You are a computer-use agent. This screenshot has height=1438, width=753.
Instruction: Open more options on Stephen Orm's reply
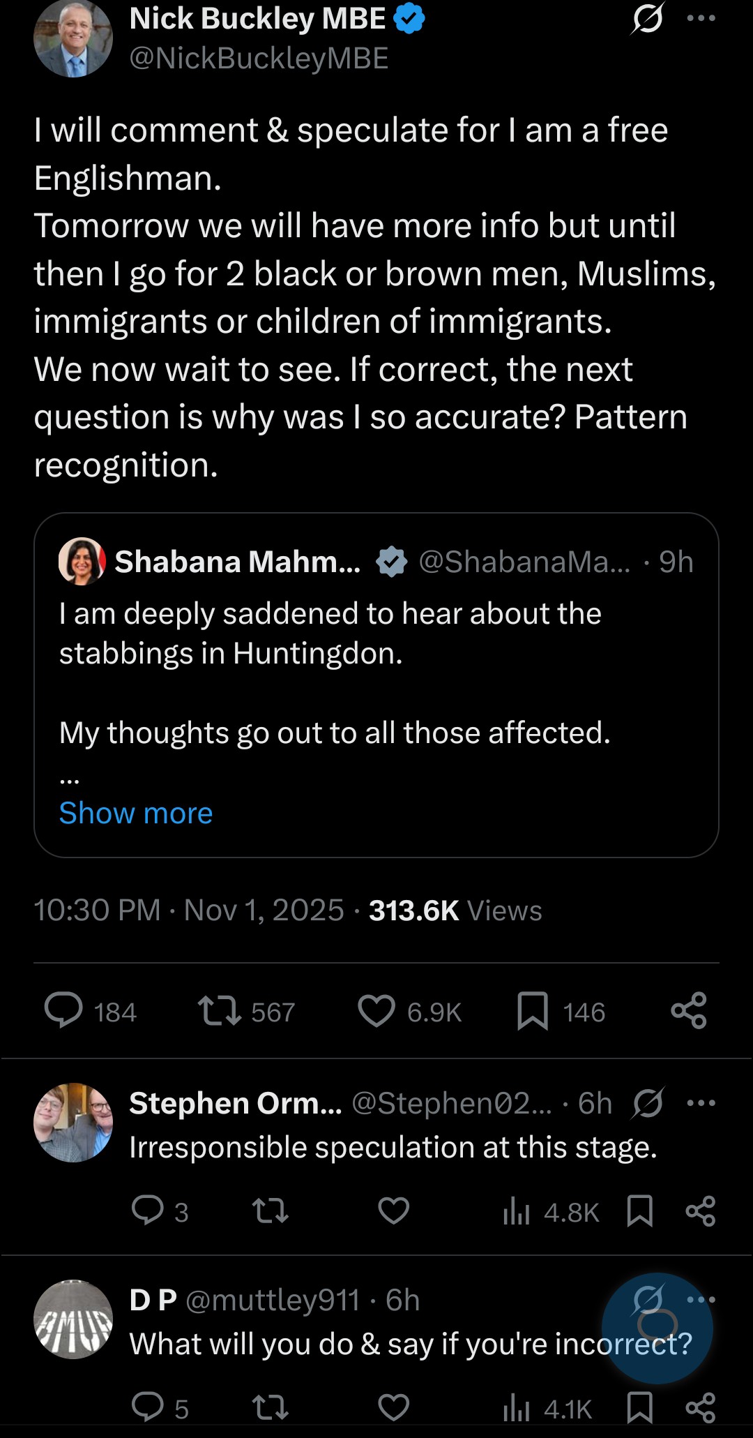coord(701,1103)
